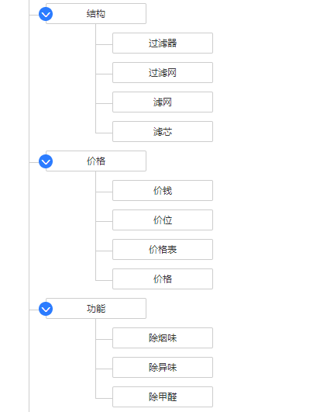Select the 滤芯 node
The image size is (320, 412).
(163, 132)
